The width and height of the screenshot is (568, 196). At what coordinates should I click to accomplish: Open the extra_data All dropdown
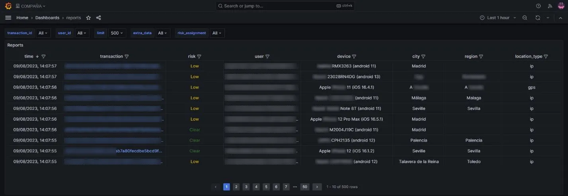(x=162, y=33)
